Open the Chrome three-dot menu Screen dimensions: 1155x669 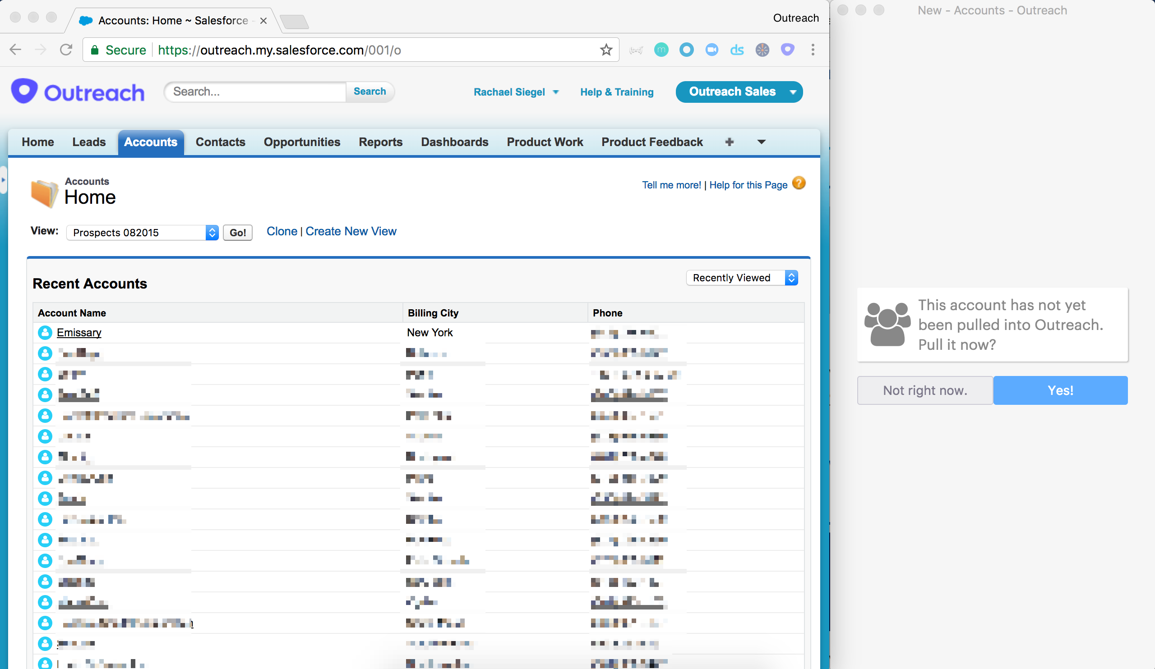coord(813,50)
